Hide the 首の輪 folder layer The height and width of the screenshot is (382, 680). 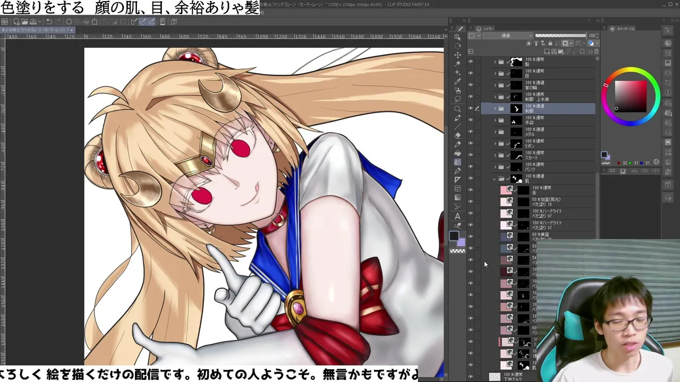(x=470, y=85)
